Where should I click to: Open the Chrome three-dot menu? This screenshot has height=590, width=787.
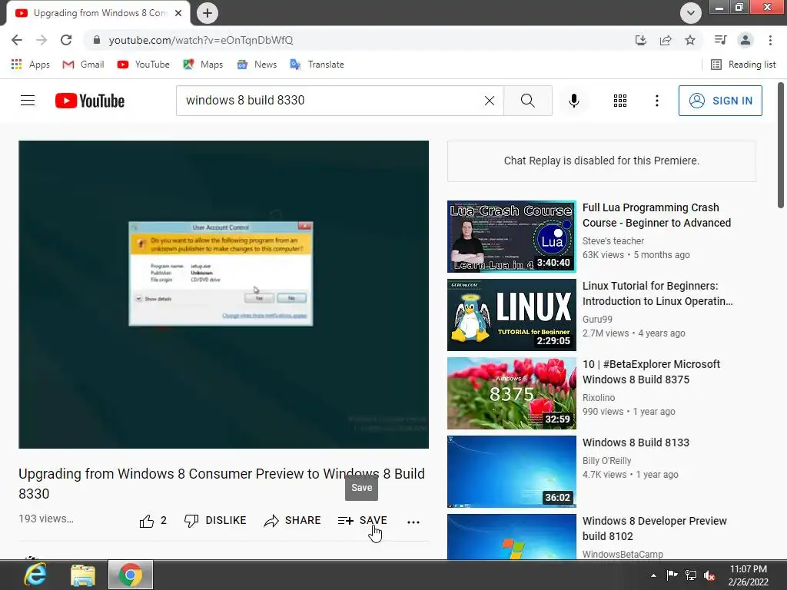pos(770,40)
